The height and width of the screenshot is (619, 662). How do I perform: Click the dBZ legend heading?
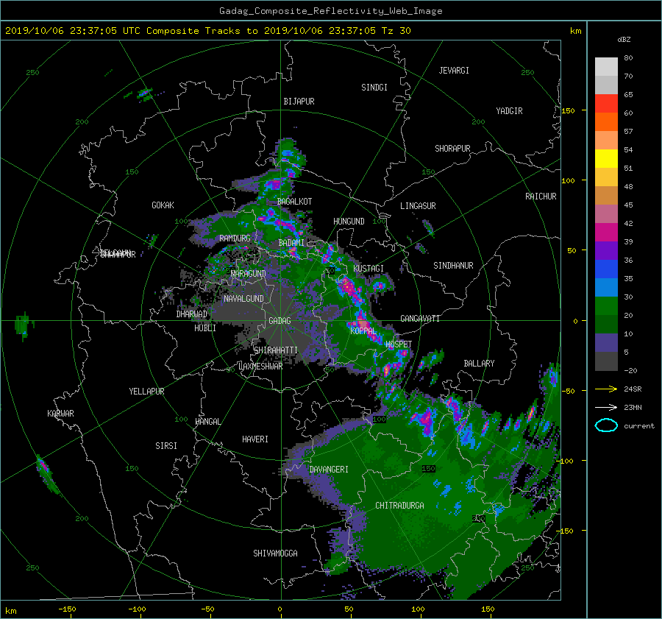(624, 39)
